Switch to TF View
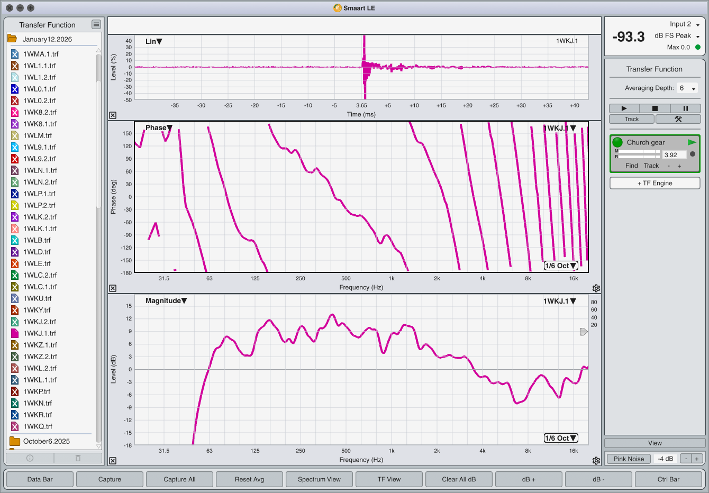Viewport: 709px width, 493px height. (389, 479)
